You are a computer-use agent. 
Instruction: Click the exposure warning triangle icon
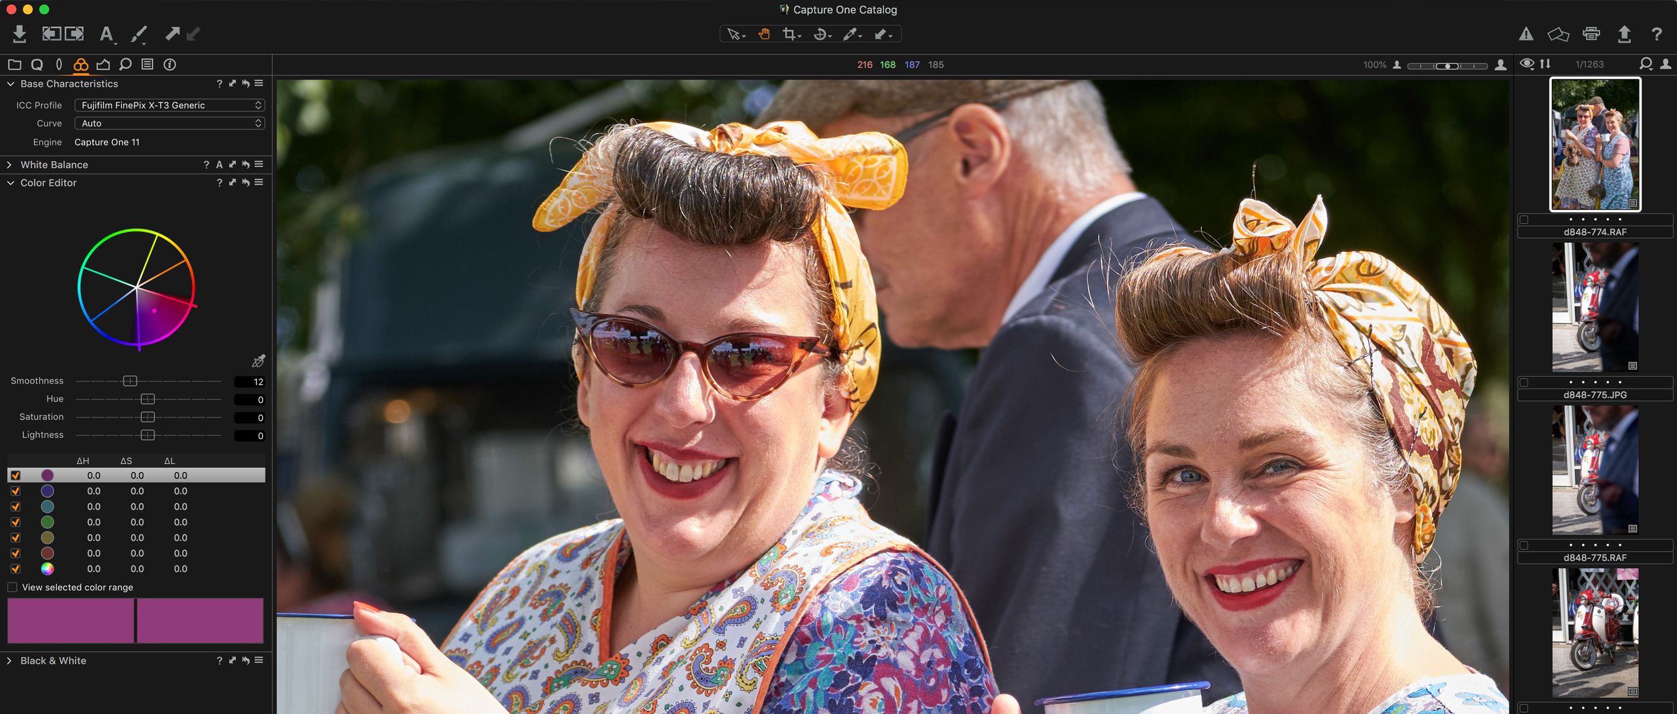coord(1526,34)
